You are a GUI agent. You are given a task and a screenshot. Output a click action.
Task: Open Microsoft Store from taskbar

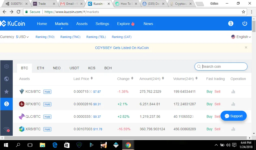click(x=67, y=145)
